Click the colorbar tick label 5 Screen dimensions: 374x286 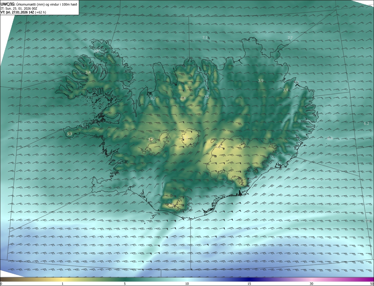(125, 284)
